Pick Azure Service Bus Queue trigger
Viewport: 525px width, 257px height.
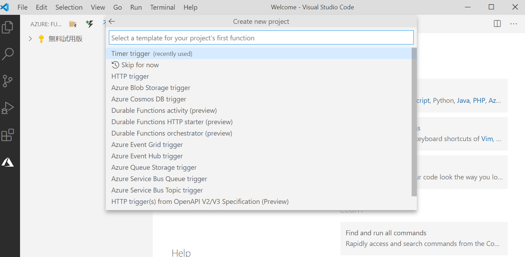[x=259, y=179]
